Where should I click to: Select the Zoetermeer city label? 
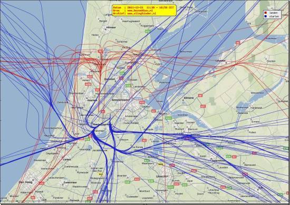point(70,182)
